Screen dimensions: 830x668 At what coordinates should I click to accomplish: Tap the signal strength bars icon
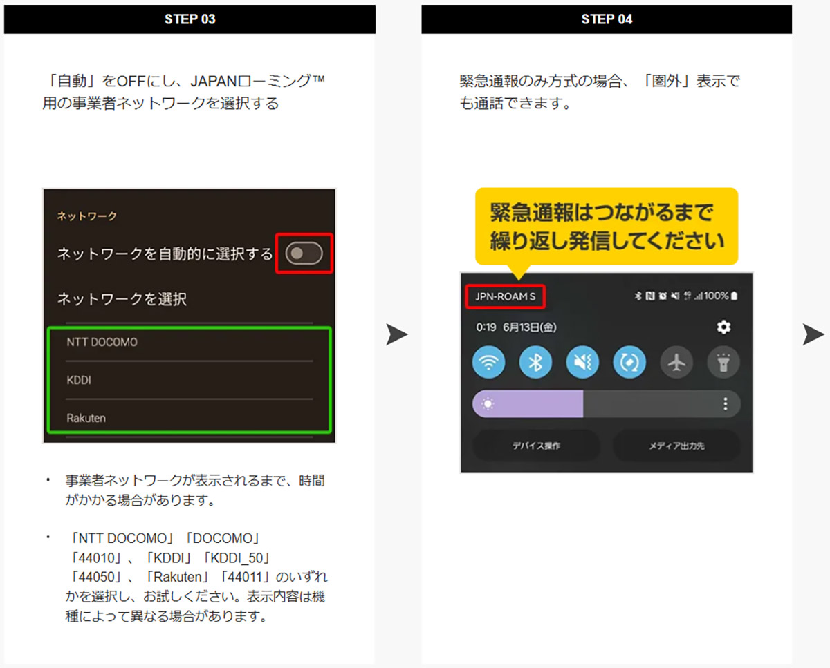[699, 296]
